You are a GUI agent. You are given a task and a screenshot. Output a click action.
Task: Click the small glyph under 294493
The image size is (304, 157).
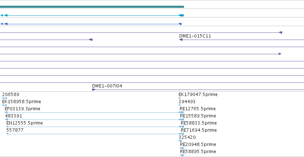(x=180, y=105)
